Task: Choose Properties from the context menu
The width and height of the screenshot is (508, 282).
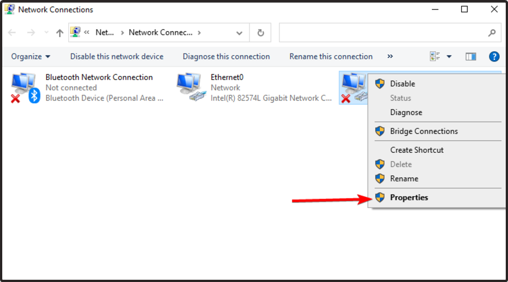Action: [409, 197]
